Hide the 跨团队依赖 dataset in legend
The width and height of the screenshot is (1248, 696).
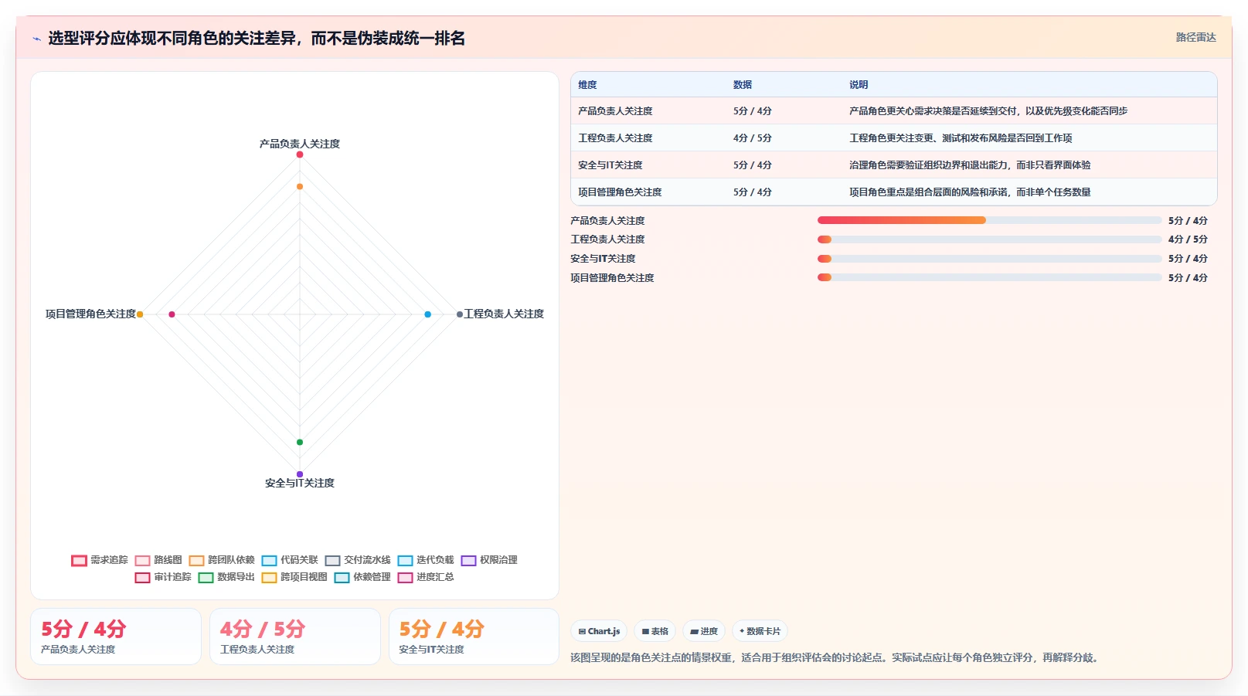(222, 560)
